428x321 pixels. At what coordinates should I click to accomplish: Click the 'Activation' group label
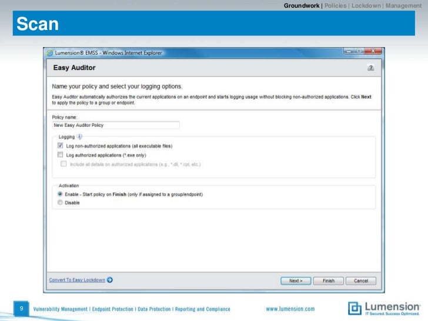point(69,186)
